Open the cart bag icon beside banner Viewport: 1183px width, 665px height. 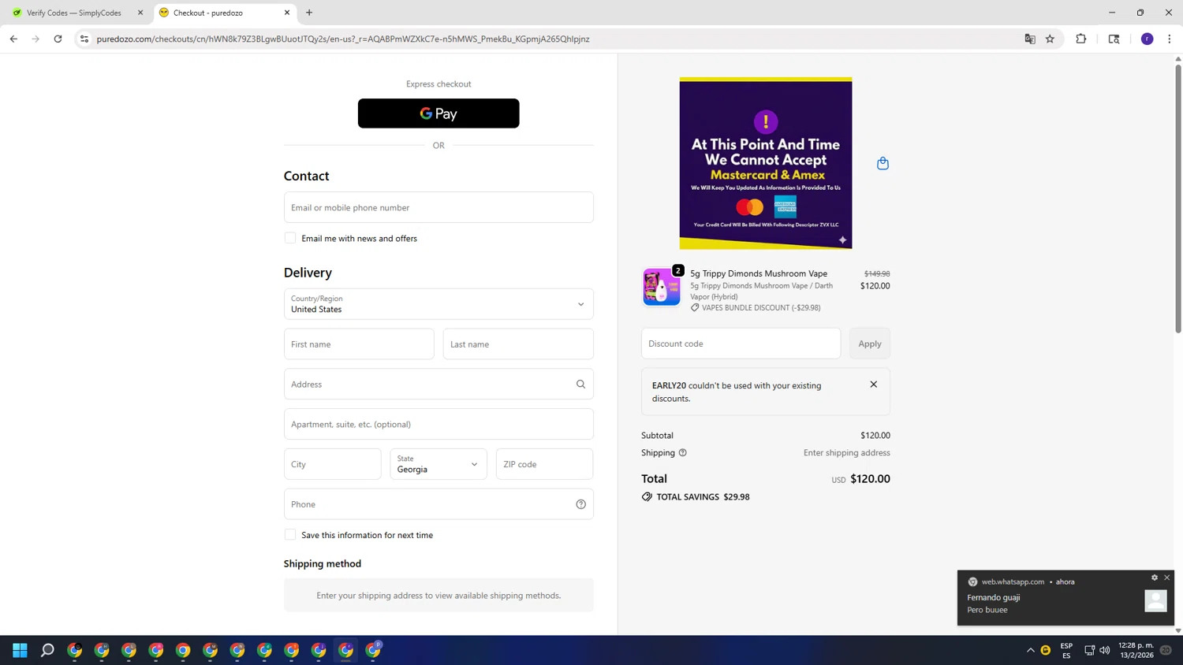883,163
